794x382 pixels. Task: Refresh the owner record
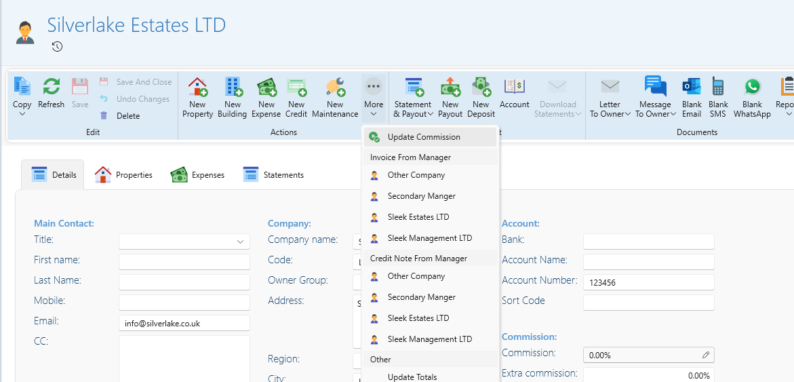pos(51,93)
